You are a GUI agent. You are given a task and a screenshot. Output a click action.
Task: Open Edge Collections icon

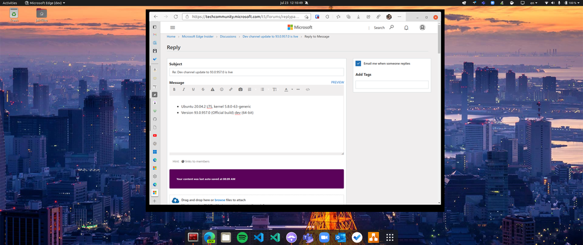pos(348,17)
